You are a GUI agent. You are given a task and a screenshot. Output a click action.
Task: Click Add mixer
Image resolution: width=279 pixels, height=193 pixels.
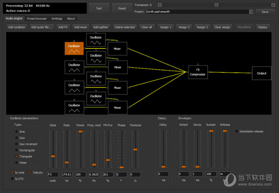[81, 27]
